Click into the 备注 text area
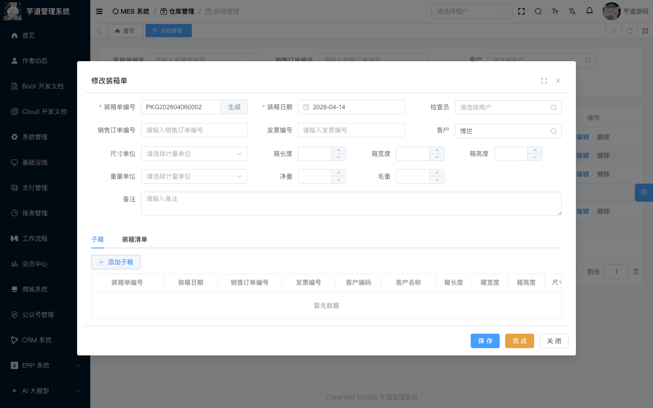This screenshot has height=408, width=653. (x=351, y=204)
